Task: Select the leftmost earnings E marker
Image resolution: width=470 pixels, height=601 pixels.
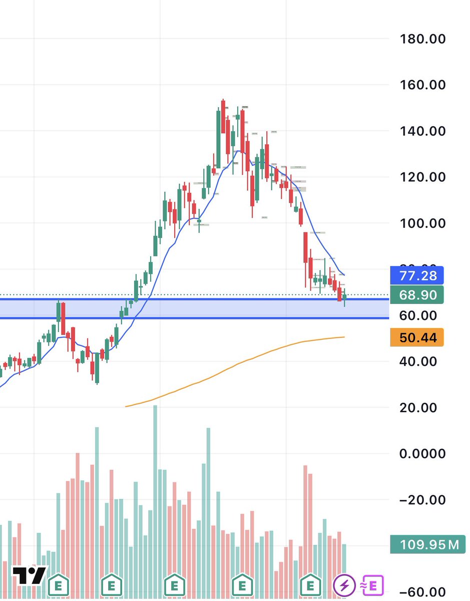Action: click(59, 584)
